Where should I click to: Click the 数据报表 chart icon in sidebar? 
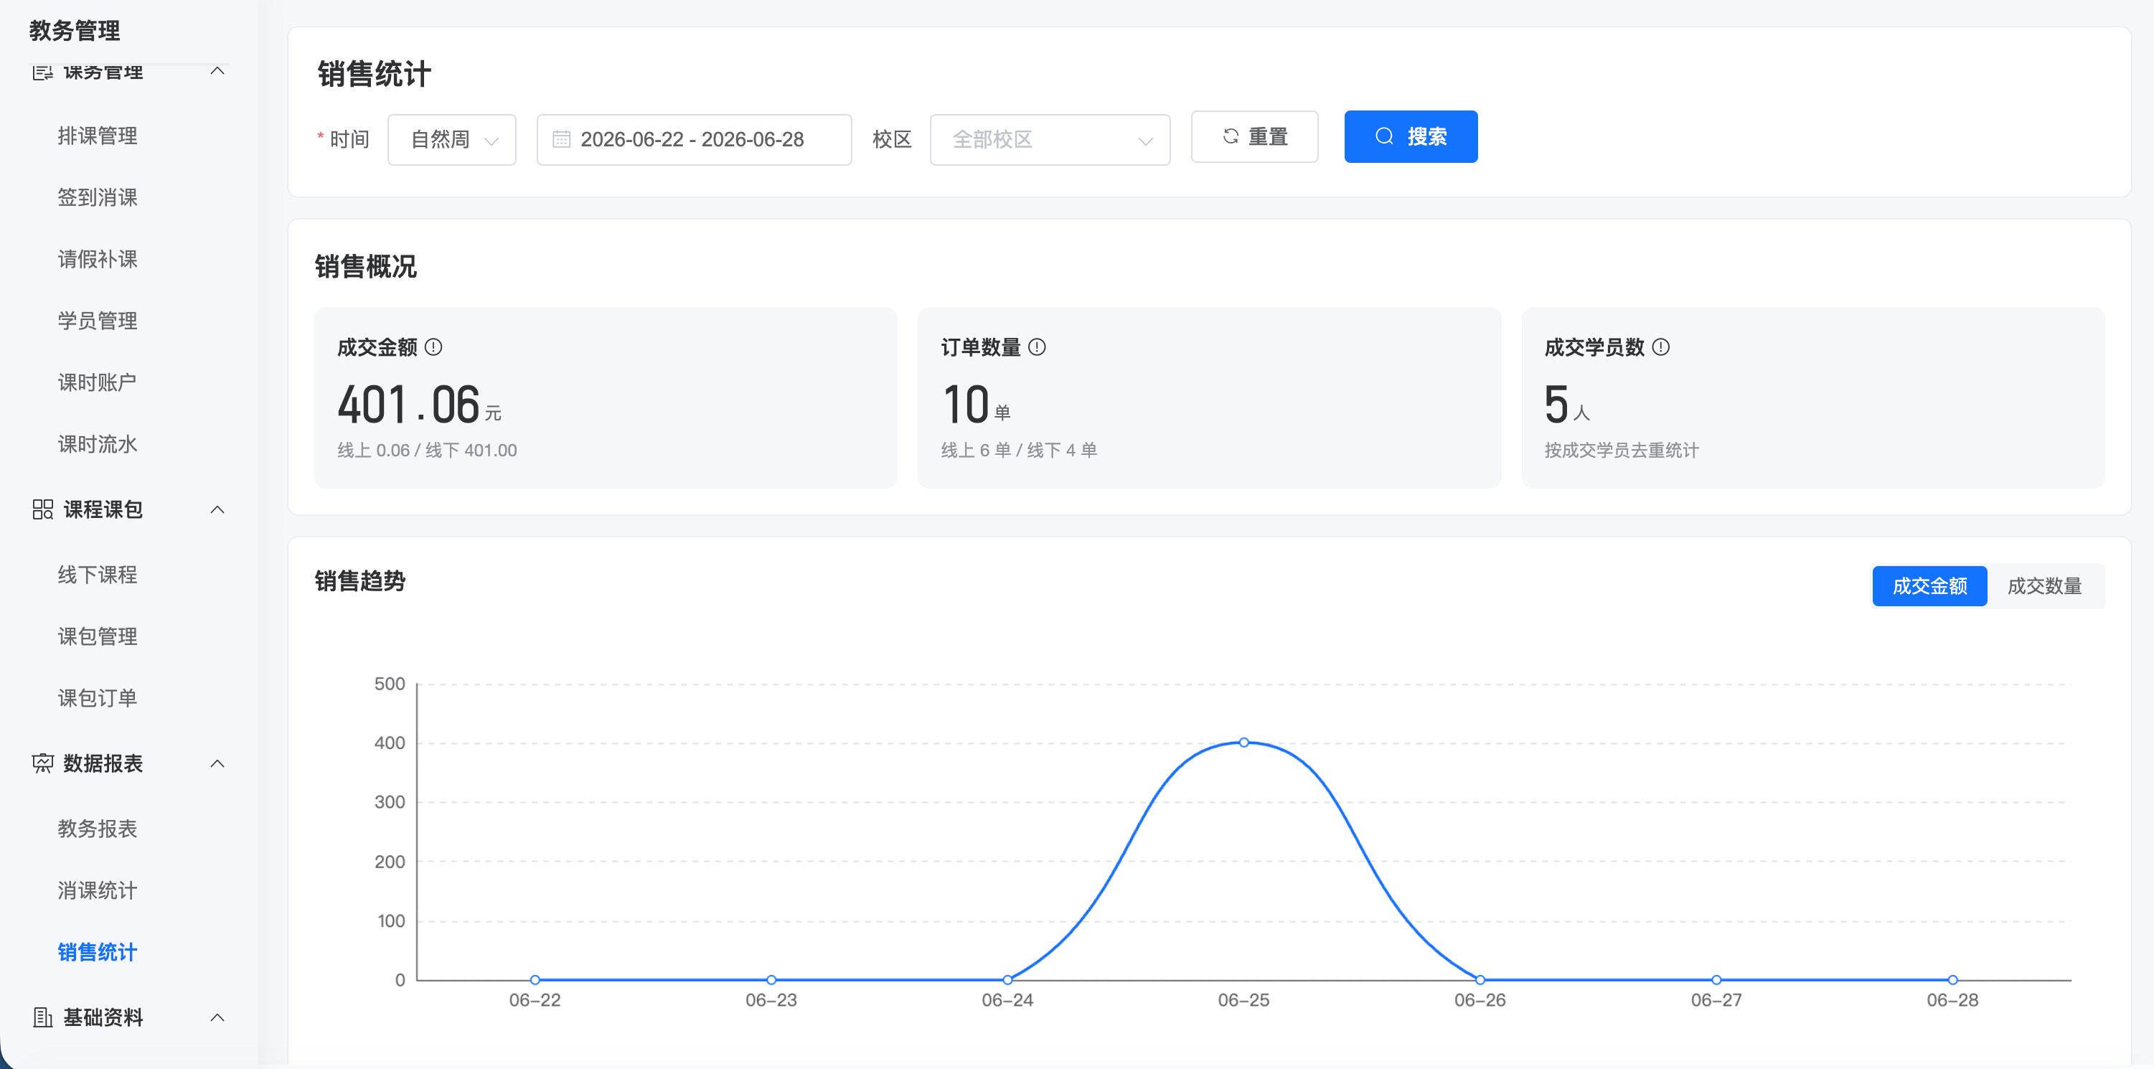point(42,763)
